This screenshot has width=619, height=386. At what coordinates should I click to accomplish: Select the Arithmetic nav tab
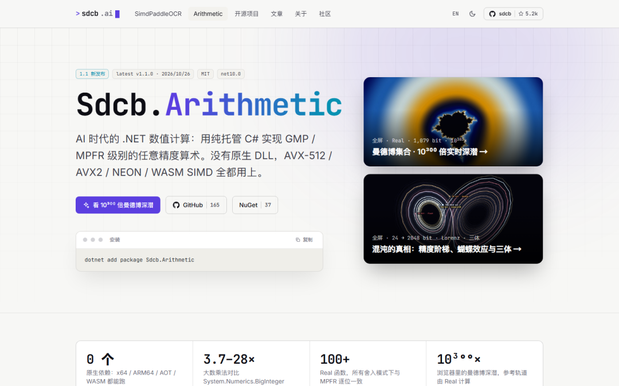point(208,14)
